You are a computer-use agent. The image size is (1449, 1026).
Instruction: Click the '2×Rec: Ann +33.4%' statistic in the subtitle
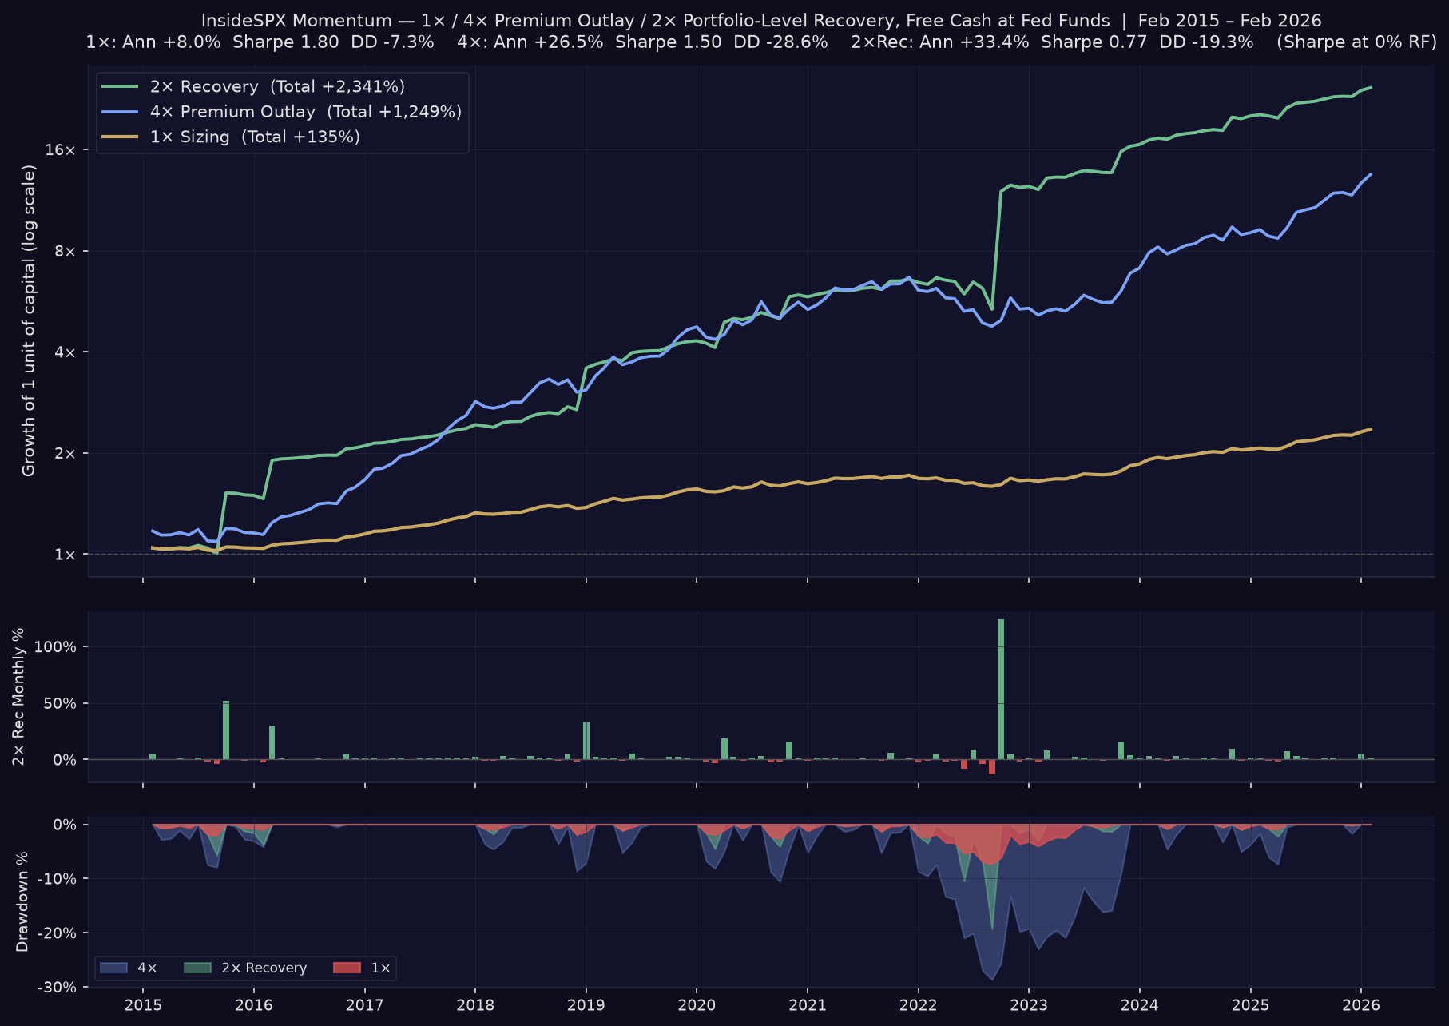pos(940,42)
